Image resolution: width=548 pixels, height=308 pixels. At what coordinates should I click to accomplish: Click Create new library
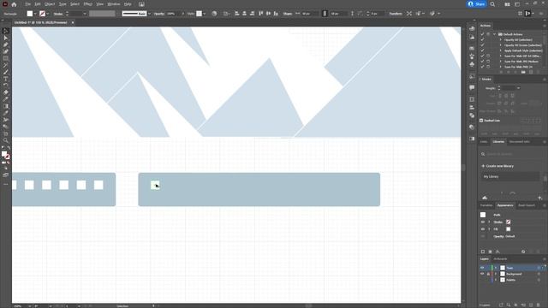coord(497,166)
